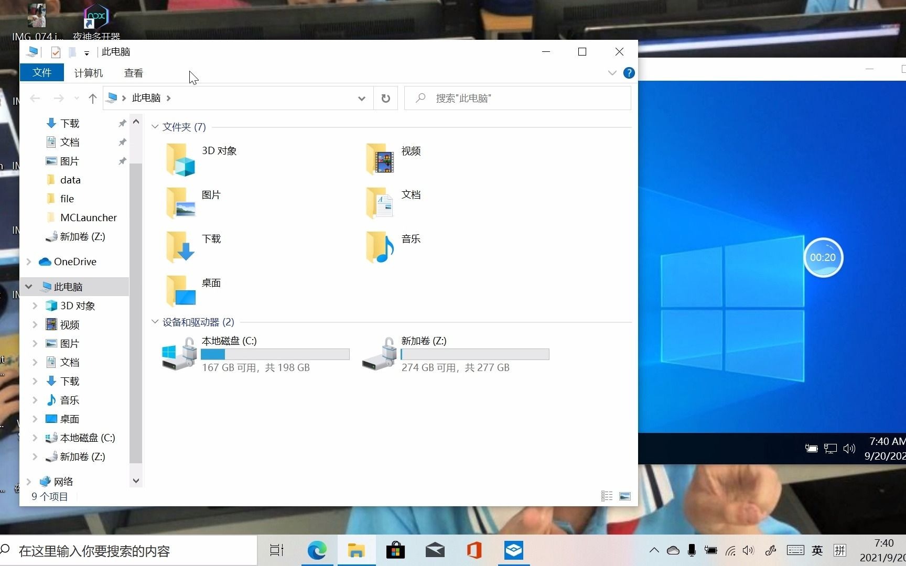Click the 拼 IME mode indicator in tray
Viewport: 906px width, 566px height.
pos(839,550)
